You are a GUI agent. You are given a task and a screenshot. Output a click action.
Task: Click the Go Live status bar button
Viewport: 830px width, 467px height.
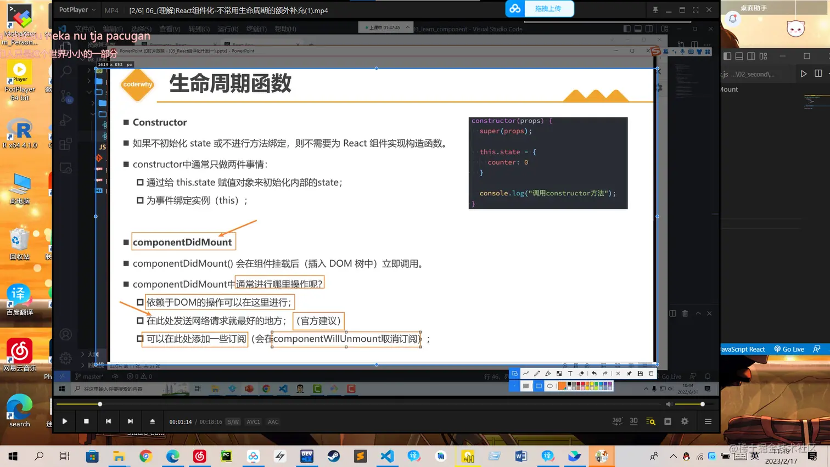click(x=789, y=349)
